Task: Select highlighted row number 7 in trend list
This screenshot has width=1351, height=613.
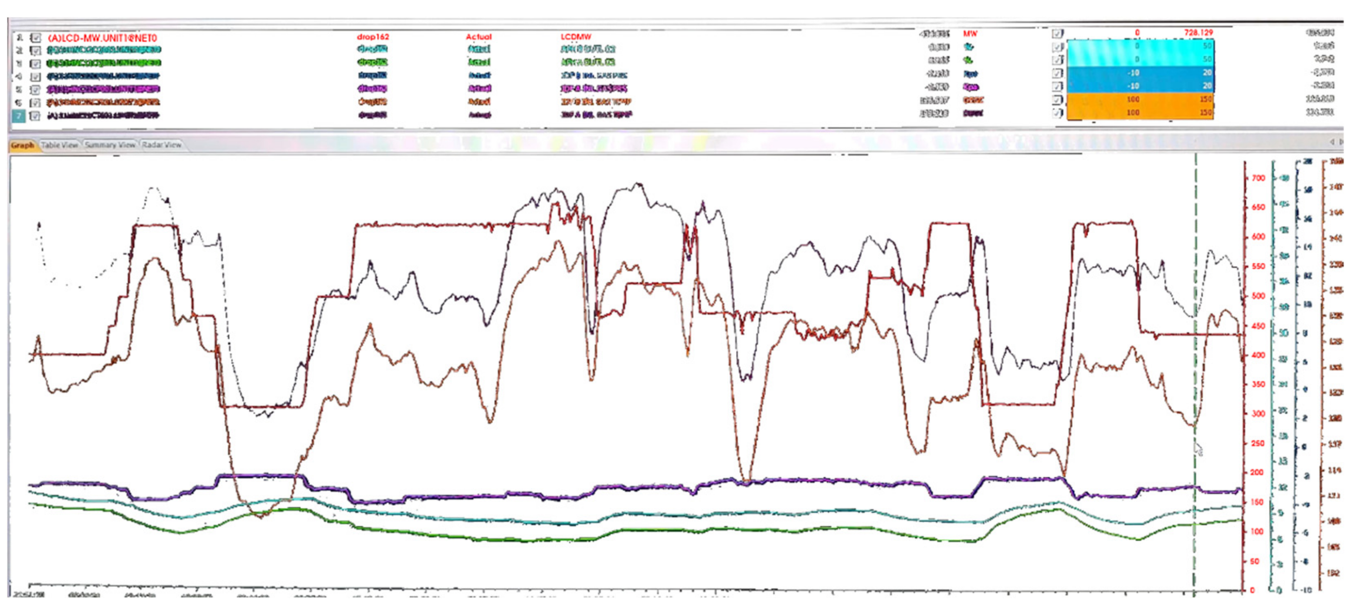Action: coord(18,115)
